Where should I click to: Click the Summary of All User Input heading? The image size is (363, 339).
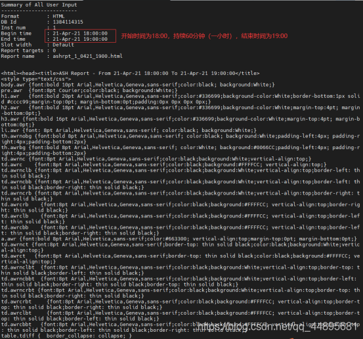point(39,5)
